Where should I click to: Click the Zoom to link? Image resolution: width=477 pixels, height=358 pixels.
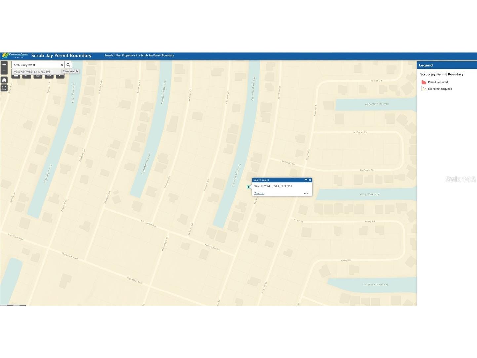tap(259, 193)
